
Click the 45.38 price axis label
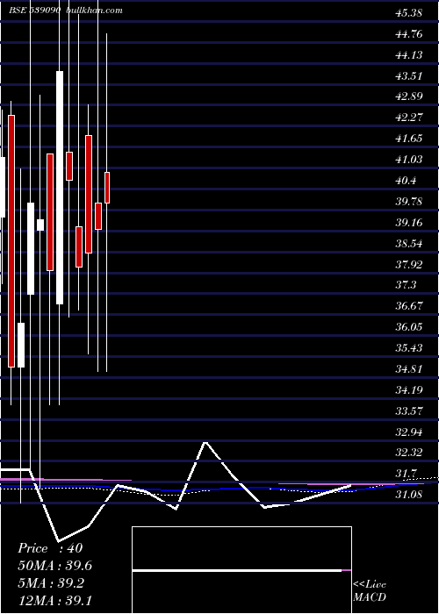tap(409, 13)
